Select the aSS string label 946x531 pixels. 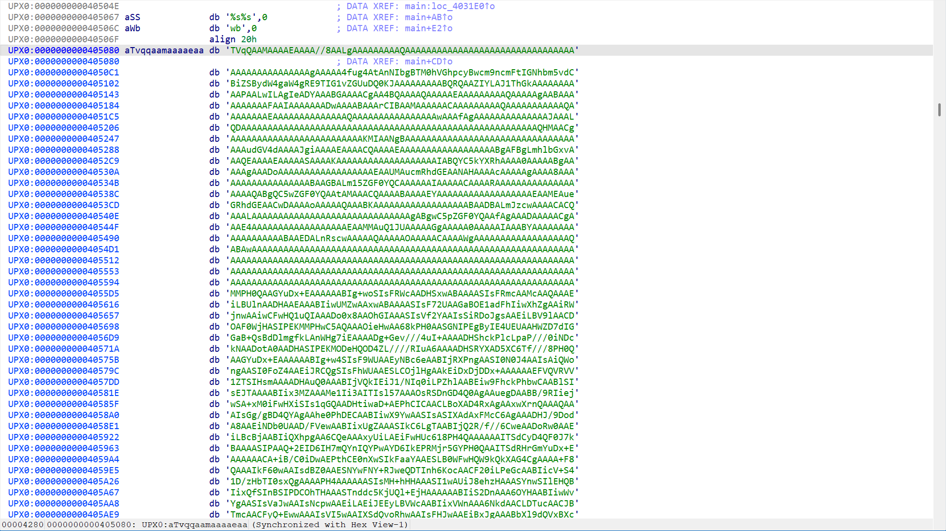coord(132,17)
